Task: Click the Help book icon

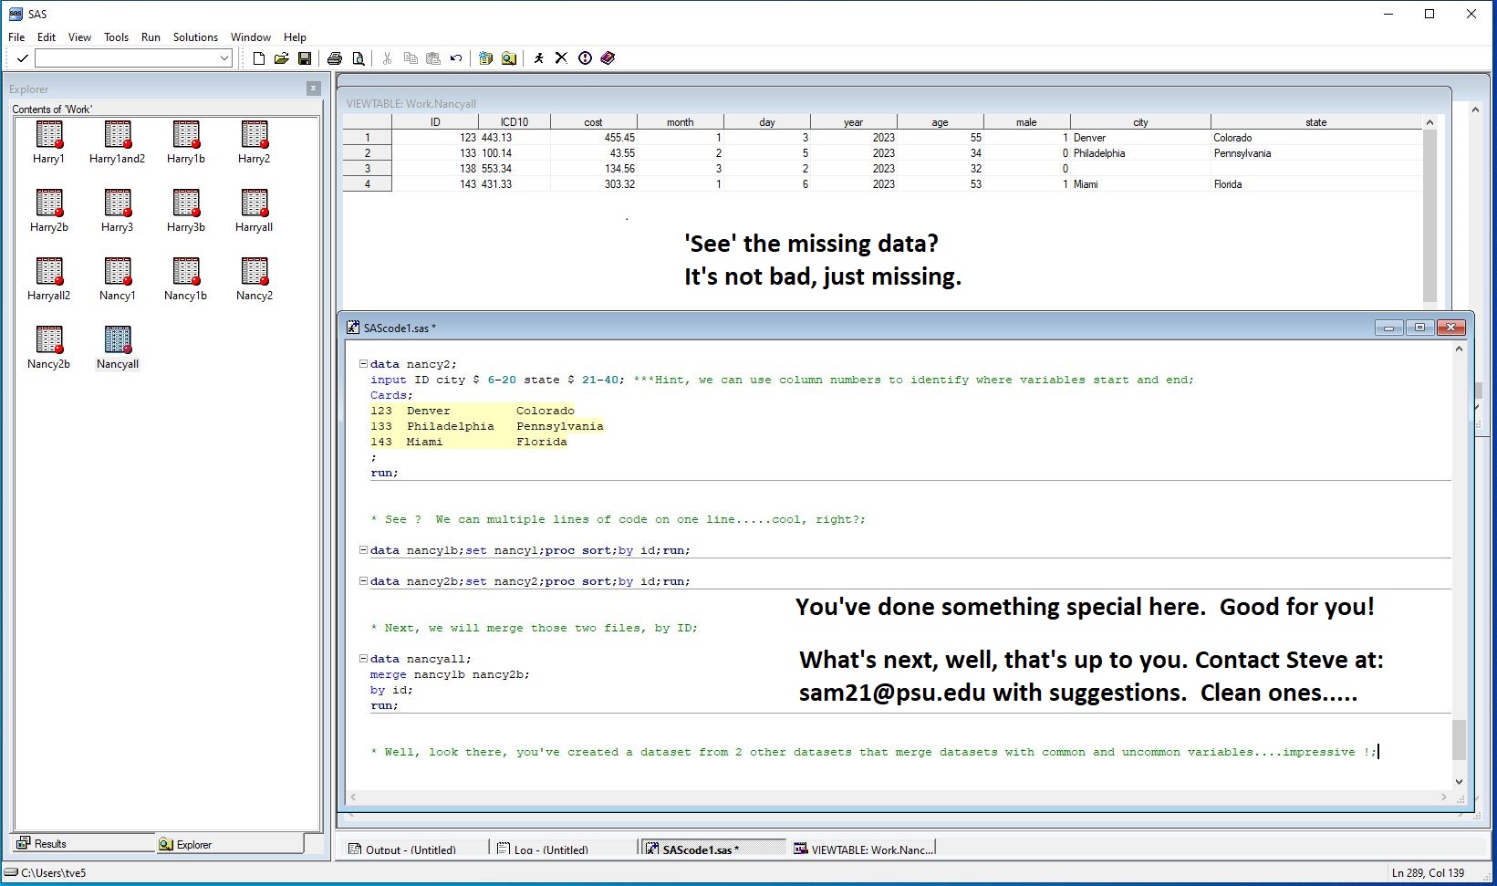Action: (608, 58)
